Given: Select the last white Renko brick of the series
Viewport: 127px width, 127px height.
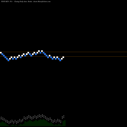Looking at the screenshot, I should [x=63, y=57].
